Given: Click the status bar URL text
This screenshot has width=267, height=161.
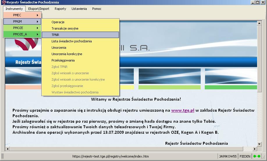Looking at the screenshot, I should pyautogui.click(x=111, y=156).
